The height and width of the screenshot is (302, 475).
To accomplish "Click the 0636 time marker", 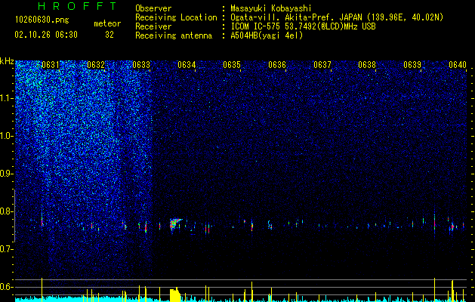I will pos(277,65).
